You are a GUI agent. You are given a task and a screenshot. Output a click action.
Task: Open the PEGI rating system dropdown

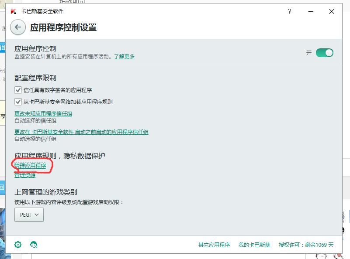pos(29,215)
